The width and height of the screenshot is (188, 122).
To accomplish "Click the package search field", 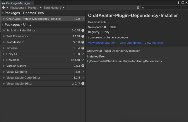I will click(x=165, y=8).
